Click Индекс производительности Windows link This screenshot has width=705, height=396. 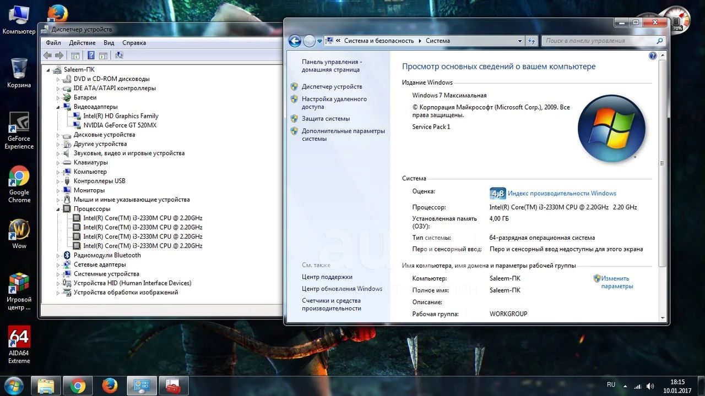(x=562, y=194)
